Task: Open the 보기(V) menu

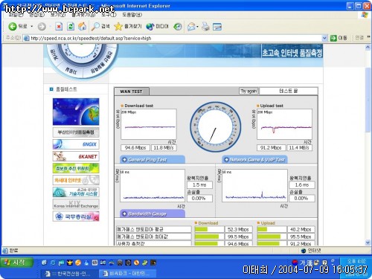Action: [x=58, y=15]
